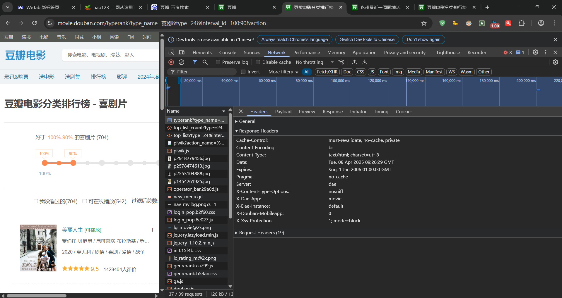Clear the network log
This screenshot has width=562, height=298.
(182, 62)
